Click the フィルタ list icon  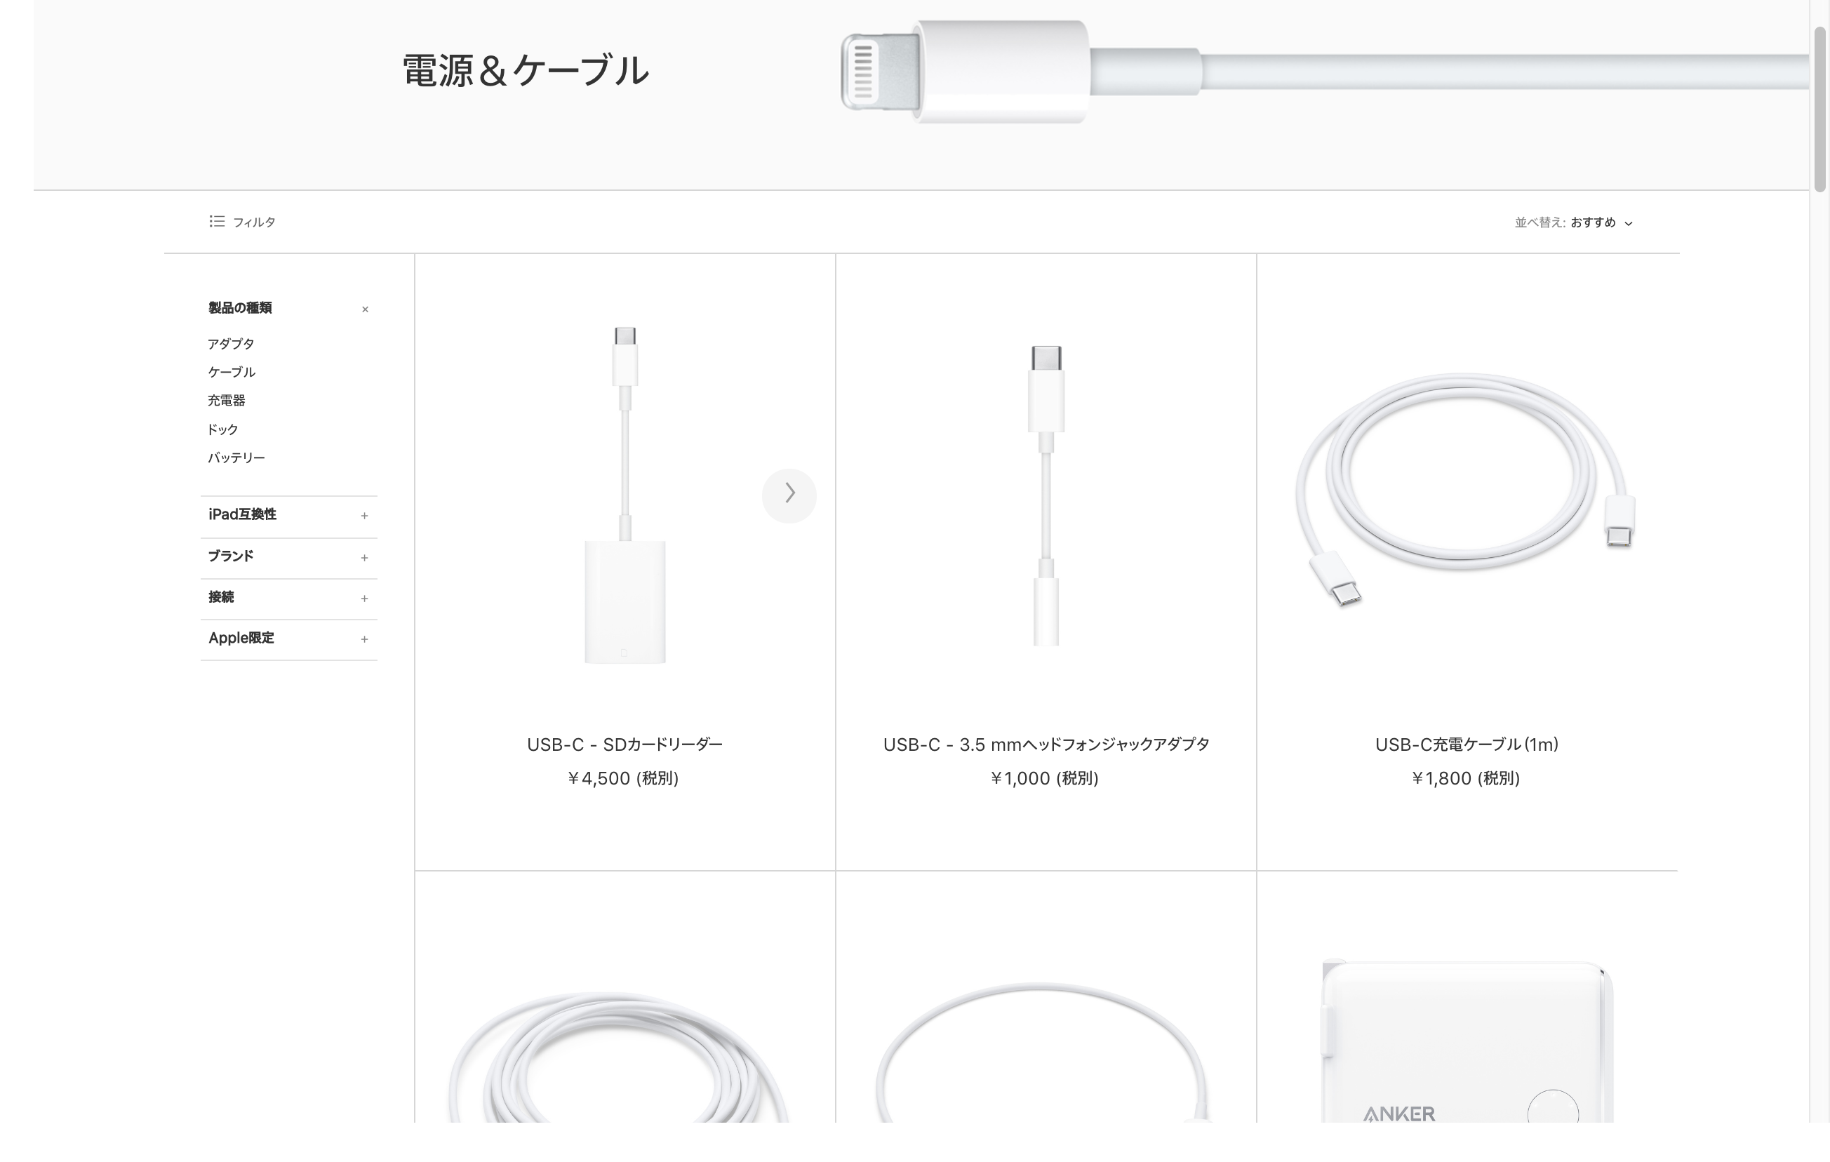coord(217,221)
